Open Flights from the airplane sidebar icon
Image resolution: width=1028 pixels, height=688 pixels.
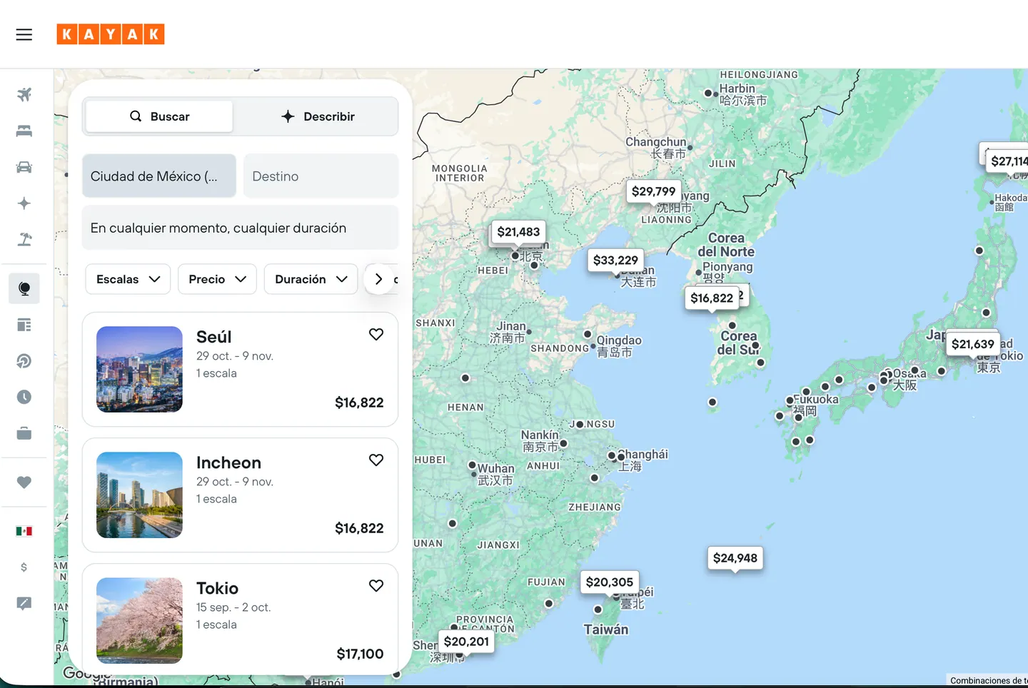[24, 94]
